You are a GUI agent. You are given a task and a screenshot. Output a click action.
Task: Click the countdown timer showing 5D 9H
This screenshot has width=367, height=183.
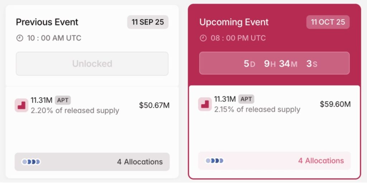pos(275,64)
